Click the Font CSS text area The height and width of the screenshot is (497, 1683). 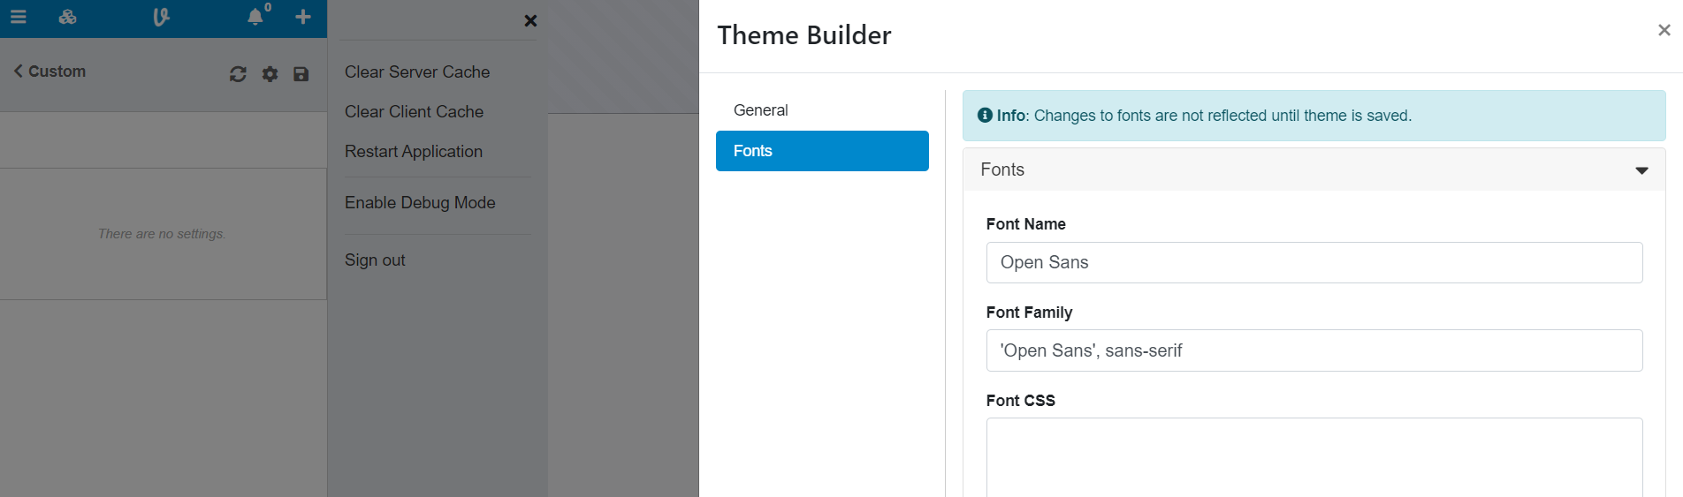(1314, 457)
